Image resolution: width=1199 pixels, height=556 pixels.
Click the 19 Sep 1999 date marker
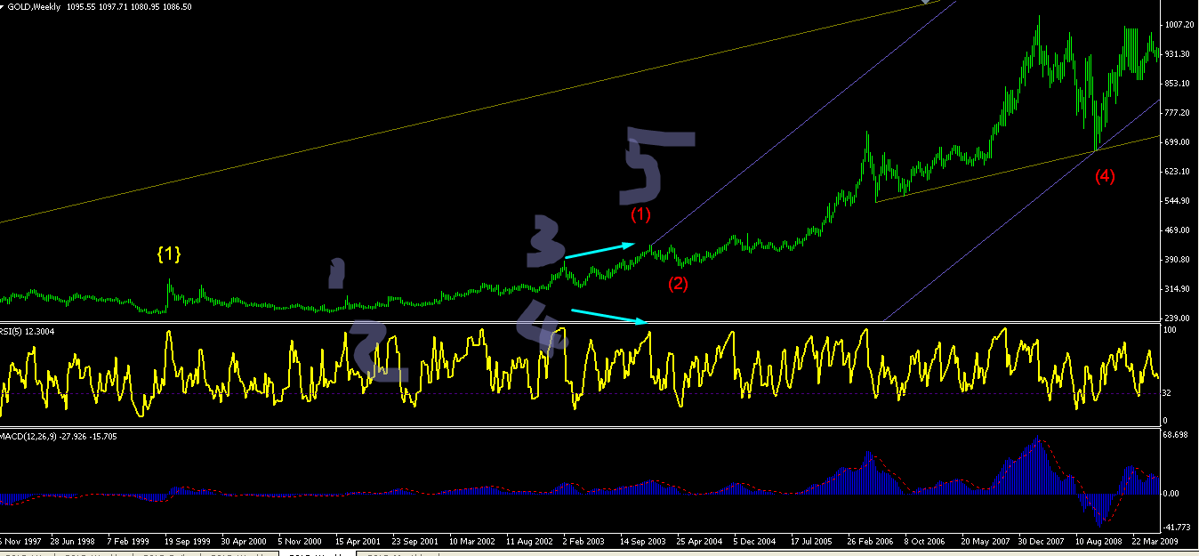188,540
